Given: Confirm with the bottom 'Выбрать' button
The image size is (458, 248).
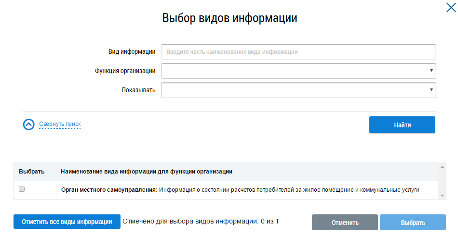Looking at the screenshot, I should tap(413, 223).
